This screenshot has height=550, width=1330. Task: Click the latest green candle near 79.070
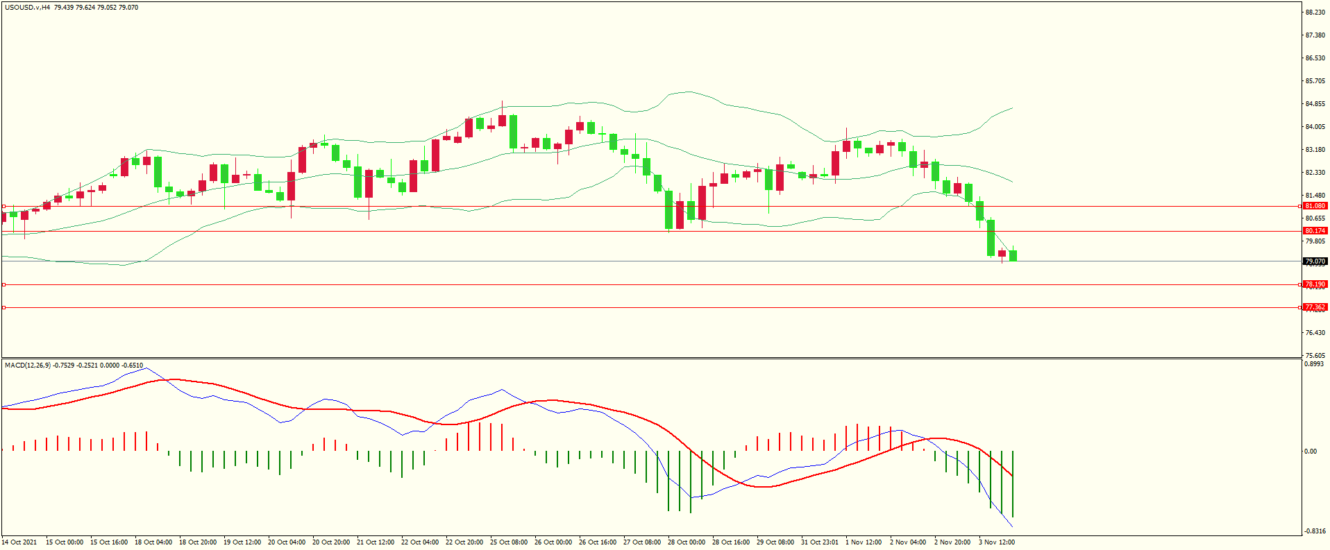coord(1013,256)
